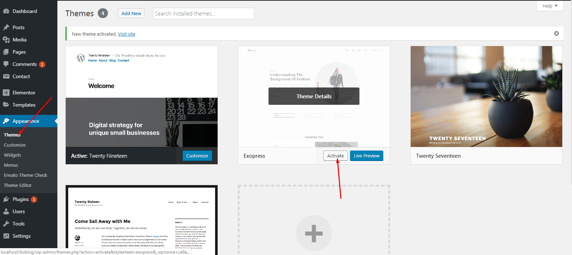Click the Dashboard gauge icon
Screen dimensions: 572x255
(6, 11)
